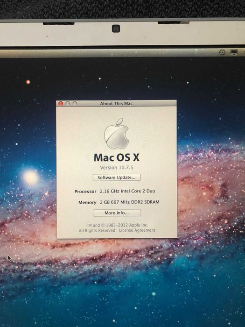
Task: Open the License Agreement link
Action: [x=137, y=230]
